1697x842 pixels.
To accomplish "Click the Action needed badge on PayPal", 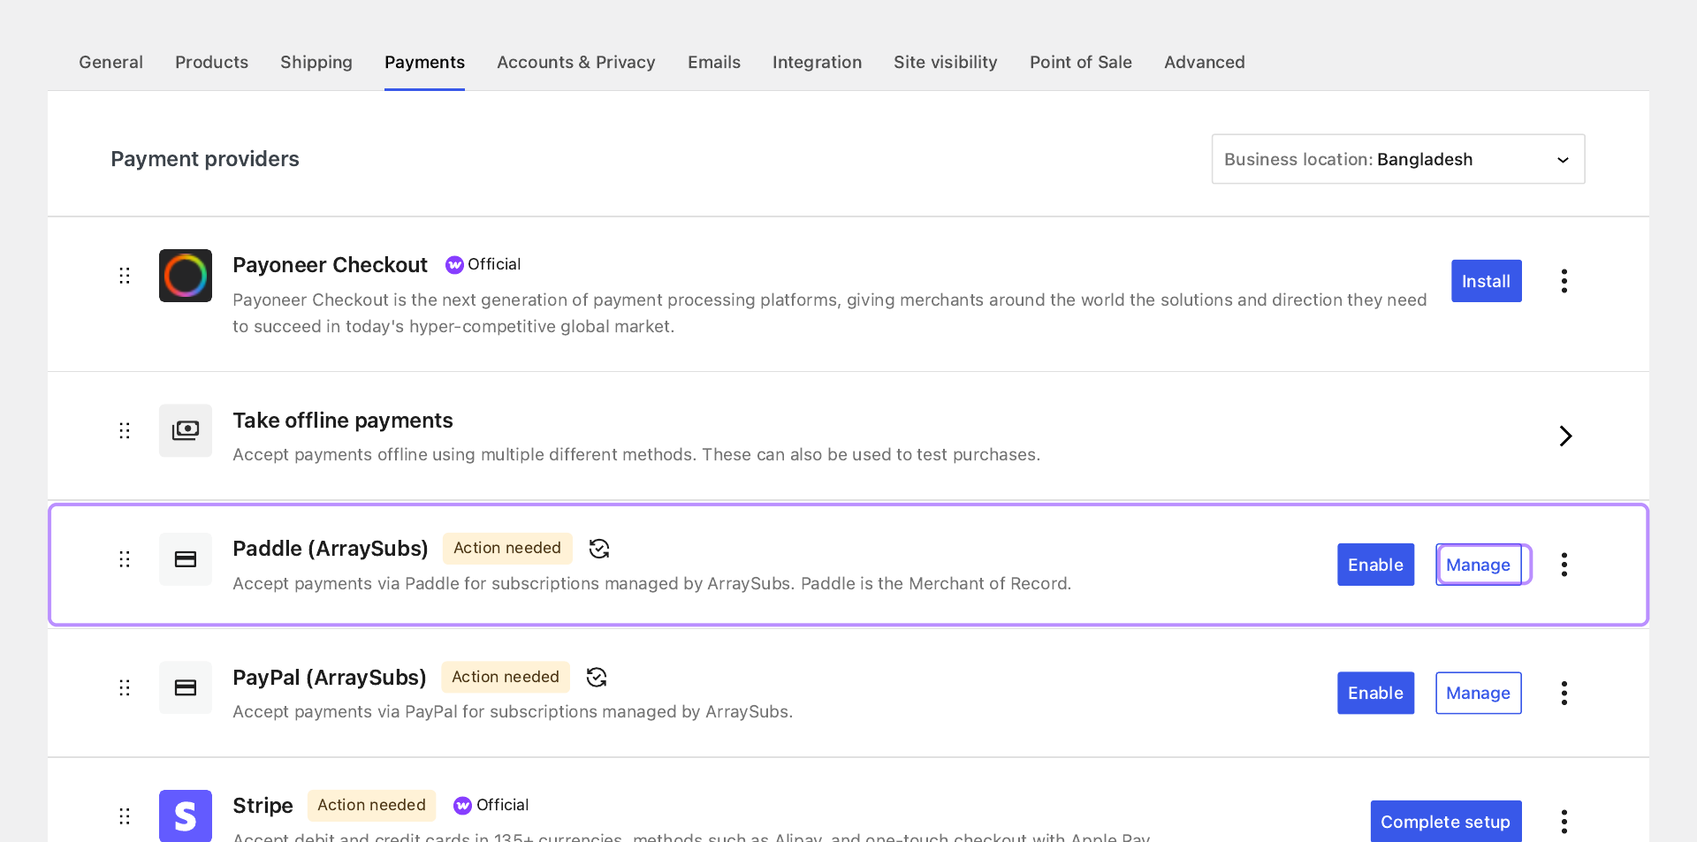I will (x=506, y=677).
